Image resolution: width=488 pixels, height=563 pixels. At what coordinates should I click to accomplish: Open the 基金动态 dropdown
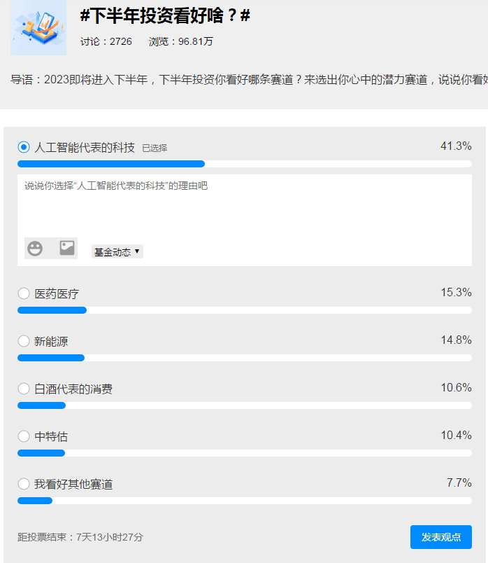(x=117, y=251)
